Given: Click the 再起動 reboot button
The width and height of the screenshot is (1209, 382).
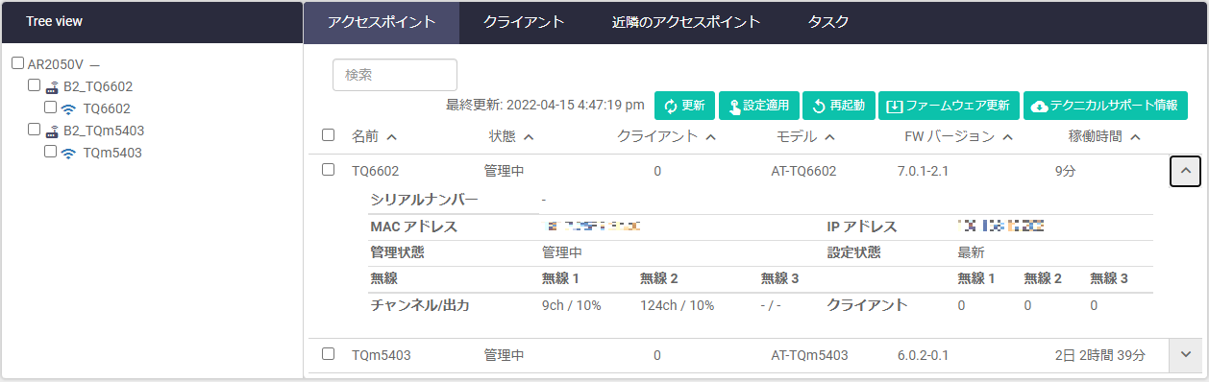Looking at the screenshot, I should pos(838,106).
